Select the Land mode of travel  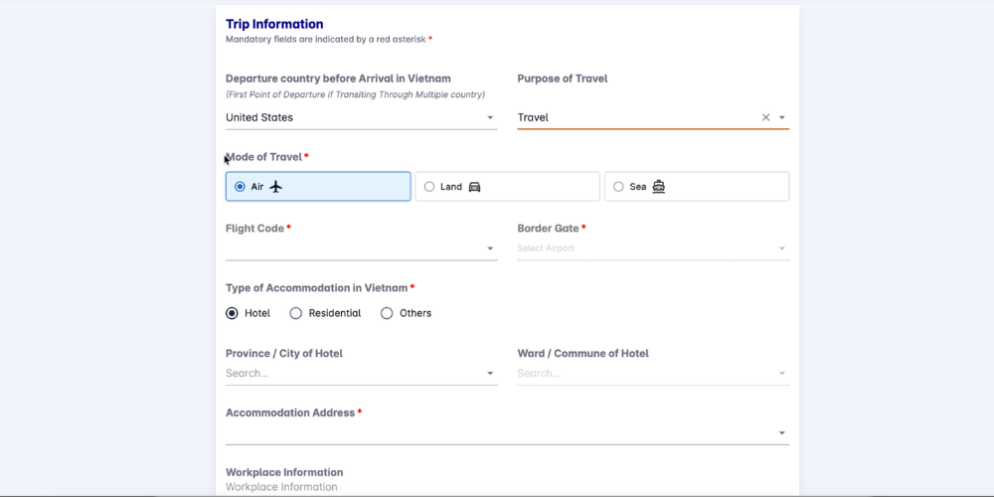[429, 187]
